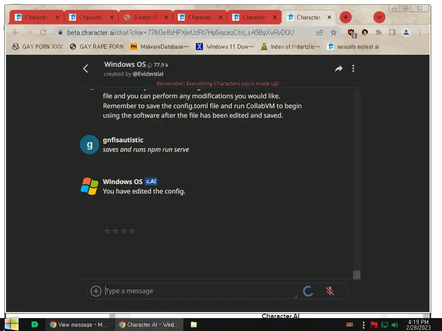Screen dimensions: 442x331
Task: Open the volume speaker tray icon
Action: tap(395, 325)
